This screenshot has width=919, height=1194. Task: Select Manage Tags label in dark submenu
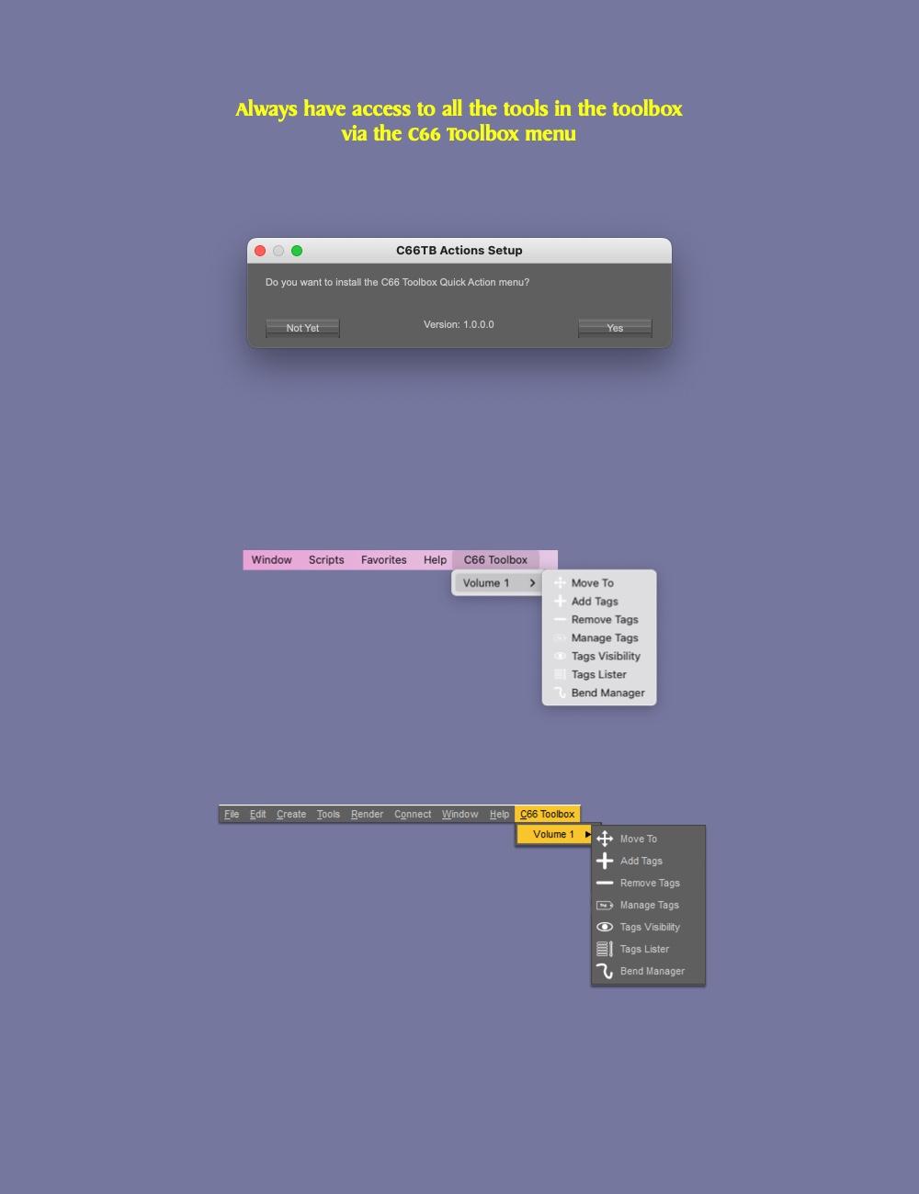pyautogui.click(x=650, y=905)
